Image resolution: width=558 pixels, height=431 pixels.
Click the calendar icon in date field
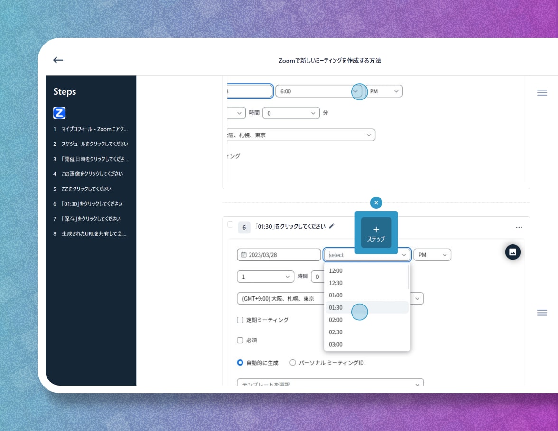[244, 255]
